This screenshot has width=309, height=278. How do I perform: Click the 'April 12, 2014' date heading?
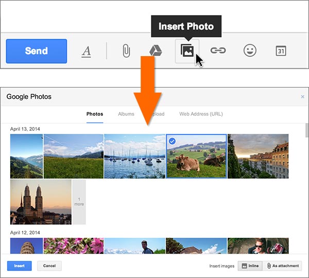click(x=25, y=233)
